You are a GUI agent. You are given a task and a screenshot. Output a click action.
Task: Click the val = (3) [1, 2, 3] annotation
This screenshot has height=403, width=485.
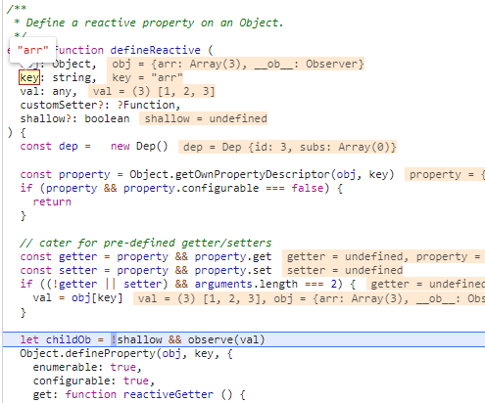(x=152, y=91)
